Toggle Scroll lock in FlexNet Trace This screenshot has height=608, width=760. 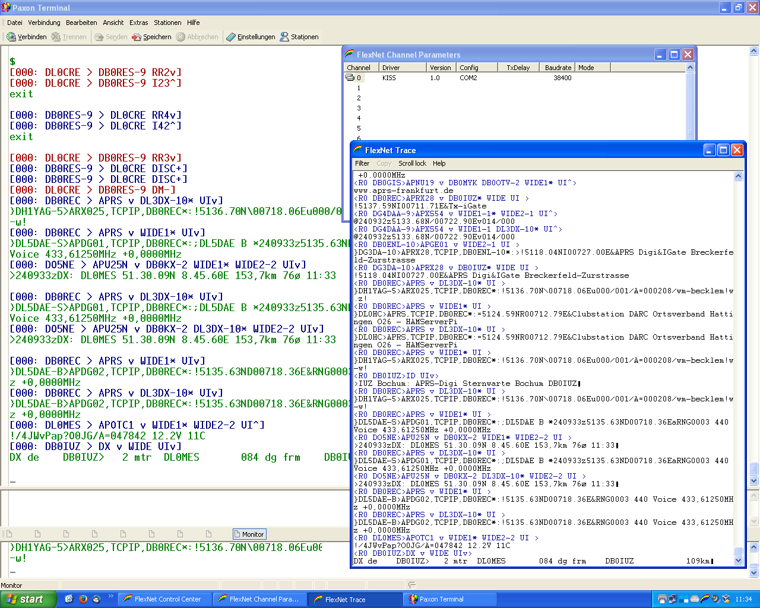click(x=412, y=163)
